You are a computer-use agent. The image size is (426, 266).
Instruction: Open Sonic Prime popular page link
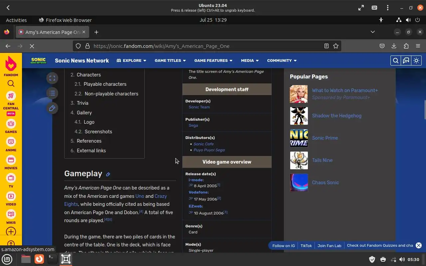pyautogui.click(x=325, y=138)
